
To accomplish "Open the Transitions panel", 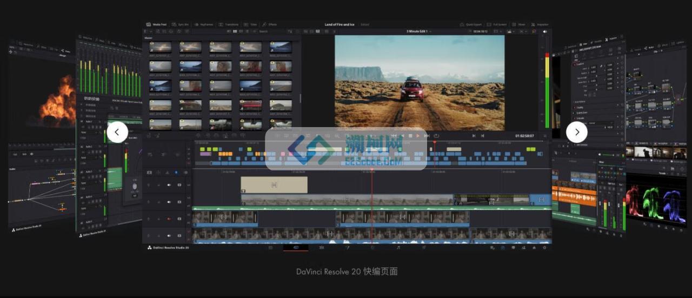I will point(229,24).
